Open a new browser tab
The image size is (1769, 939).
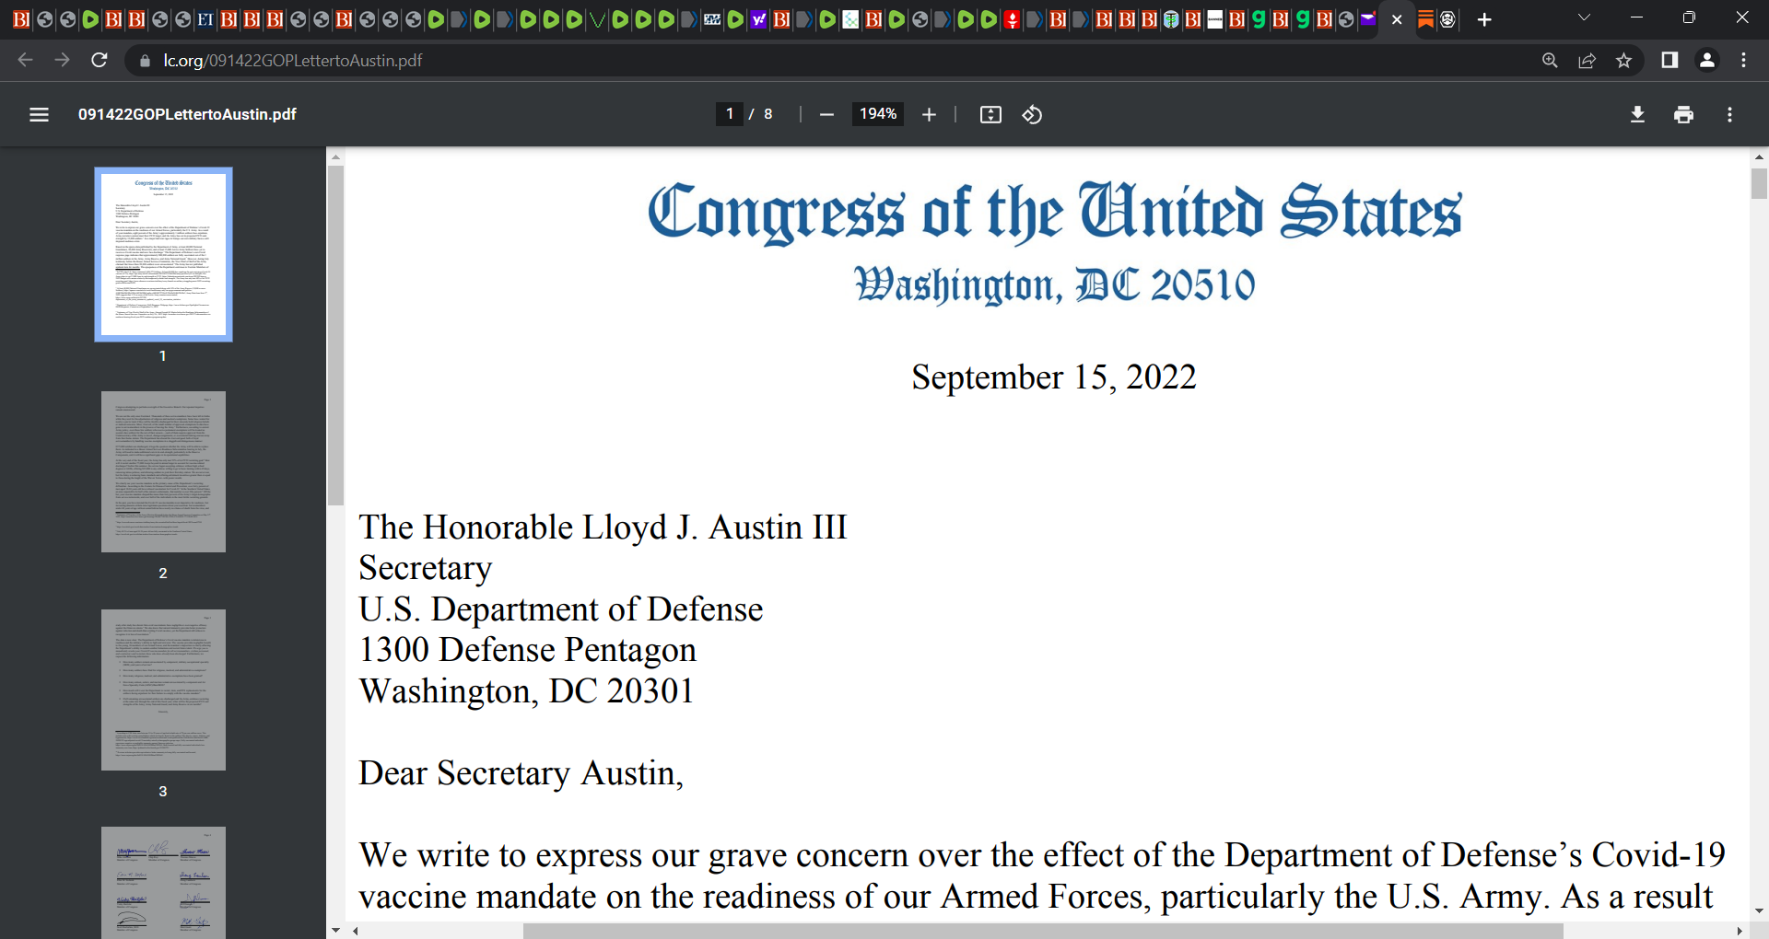click(1484, 19)
